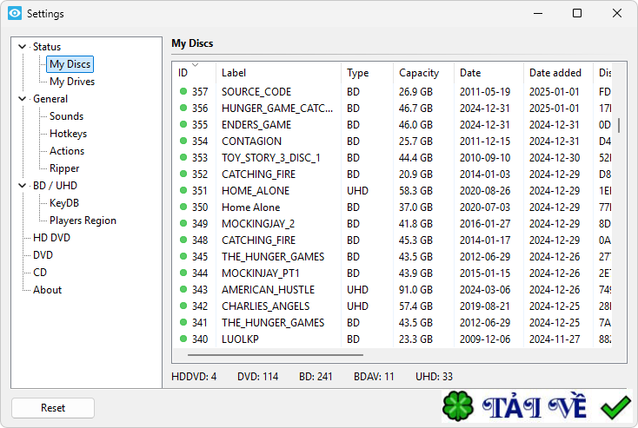Image resolution: width=638 pixels, height=428 pixels.
Task: Click date added 2024-12-30 cell
Action: tap(555, 158)
